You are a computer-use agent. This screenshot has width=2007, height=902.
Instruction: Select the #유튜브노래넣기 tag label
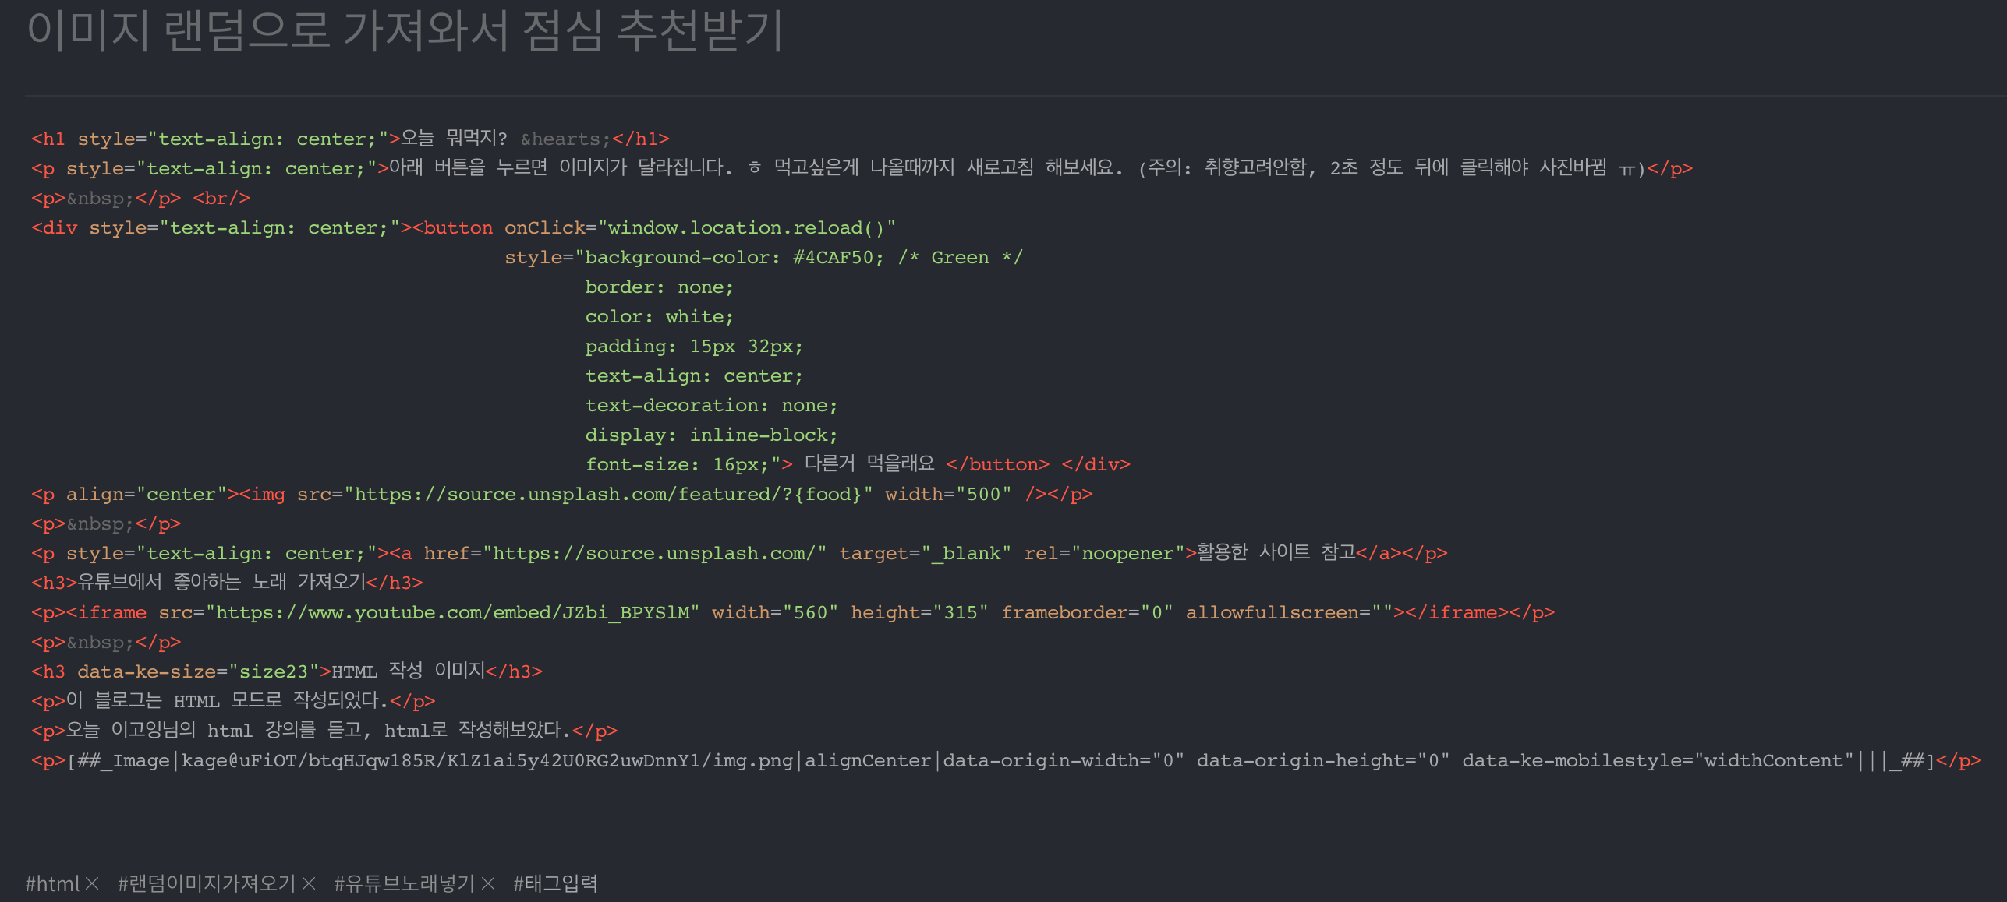pyautogui.click(x=404, y=883)
